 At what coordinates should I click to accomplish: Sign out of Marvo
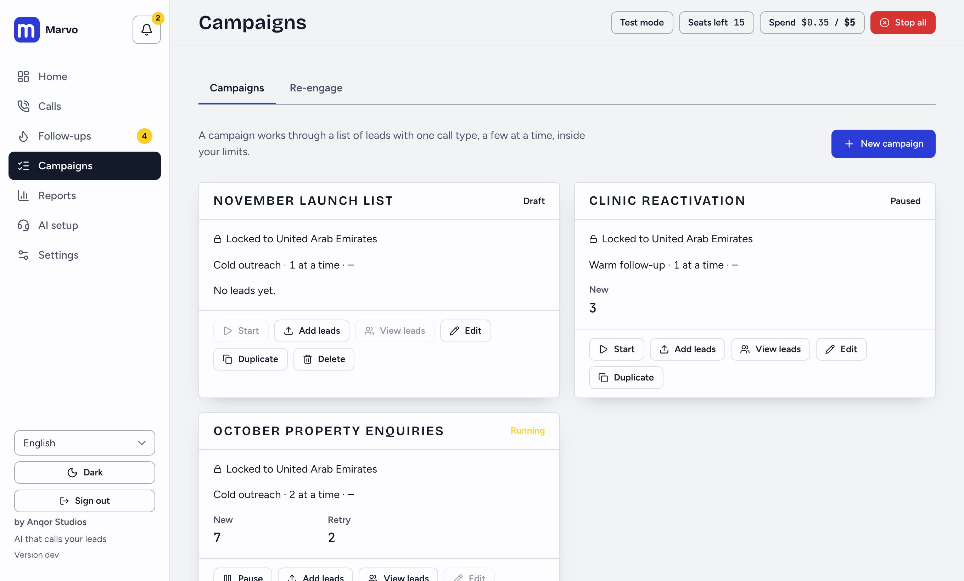[x=84, y=501]
